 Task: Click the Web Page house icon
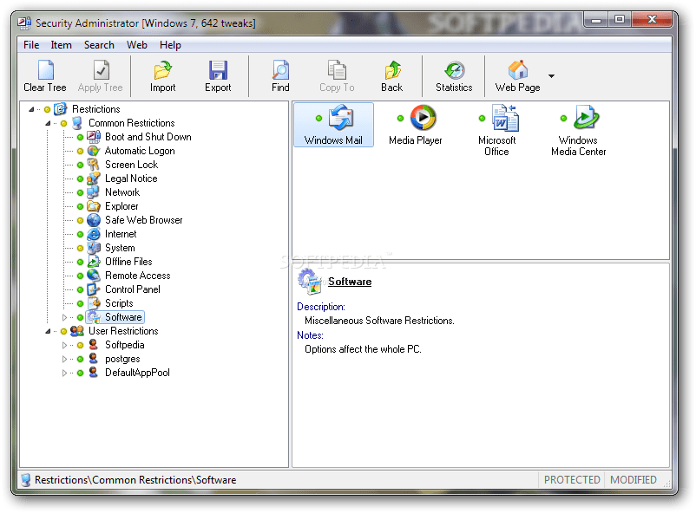[518, 70]
